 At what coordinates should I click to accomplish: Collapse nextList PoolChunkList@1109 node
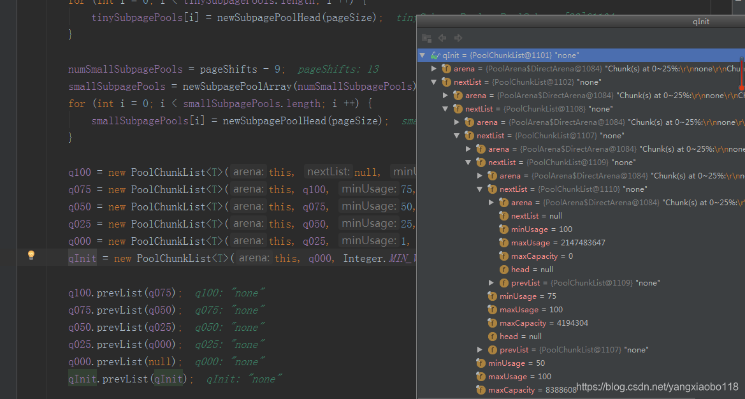468,163
